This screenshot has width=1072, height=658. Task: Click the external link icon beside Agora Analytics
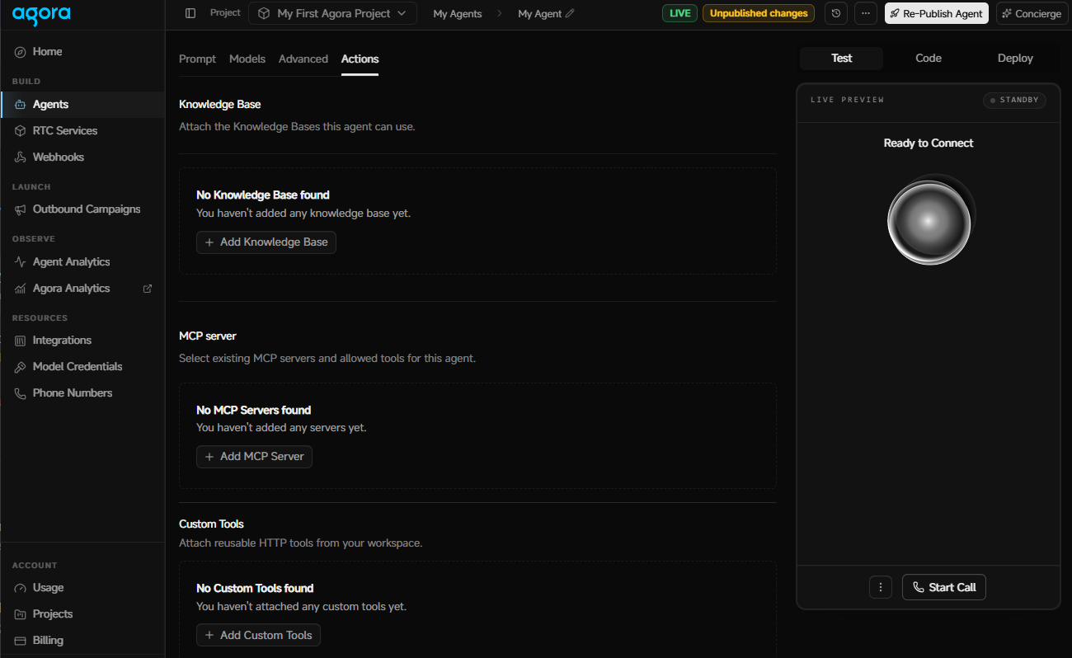(x=148, y=289)
